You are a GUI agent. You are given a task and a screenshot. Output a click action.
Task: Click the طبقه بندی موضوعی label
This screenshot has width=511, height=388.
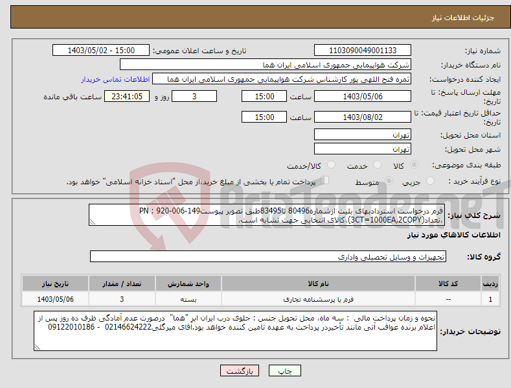(466, 165)
